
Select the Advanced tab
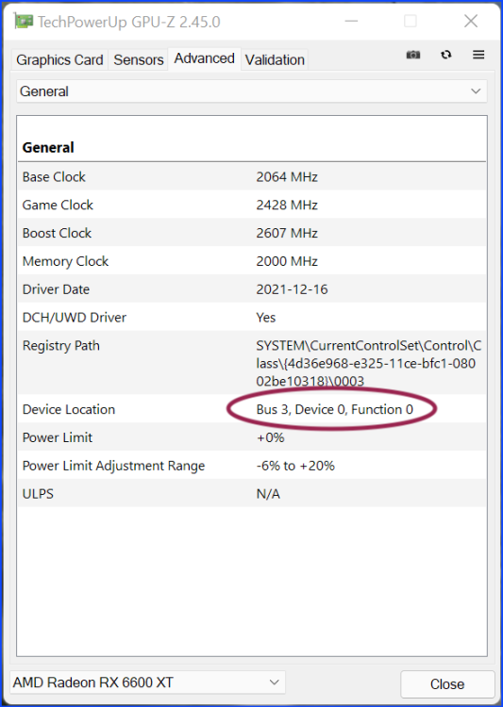[205, 58]
